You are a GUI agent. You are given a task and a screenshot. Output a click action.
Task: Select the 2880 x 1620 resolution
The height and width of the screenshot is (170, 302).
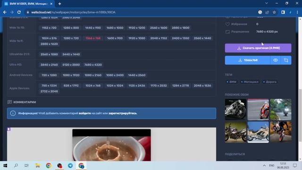tap(49, 44)
